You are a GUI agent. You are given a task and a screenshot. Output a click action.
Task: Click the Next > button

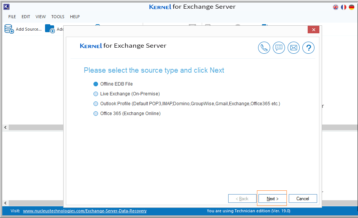272,199
